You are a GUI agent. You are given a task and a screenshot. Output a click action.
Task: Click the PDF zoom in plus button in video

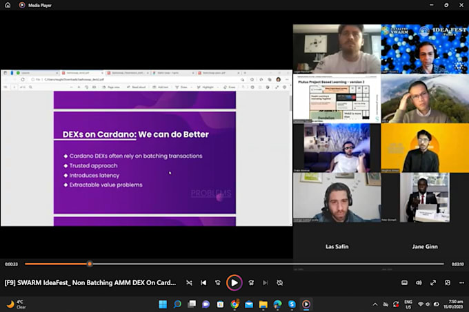pos(79,87)
